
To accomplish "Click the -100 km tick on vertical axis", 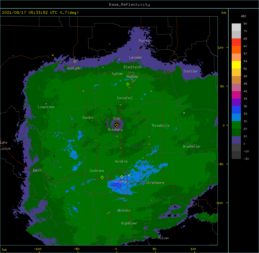I will (219, 203).
